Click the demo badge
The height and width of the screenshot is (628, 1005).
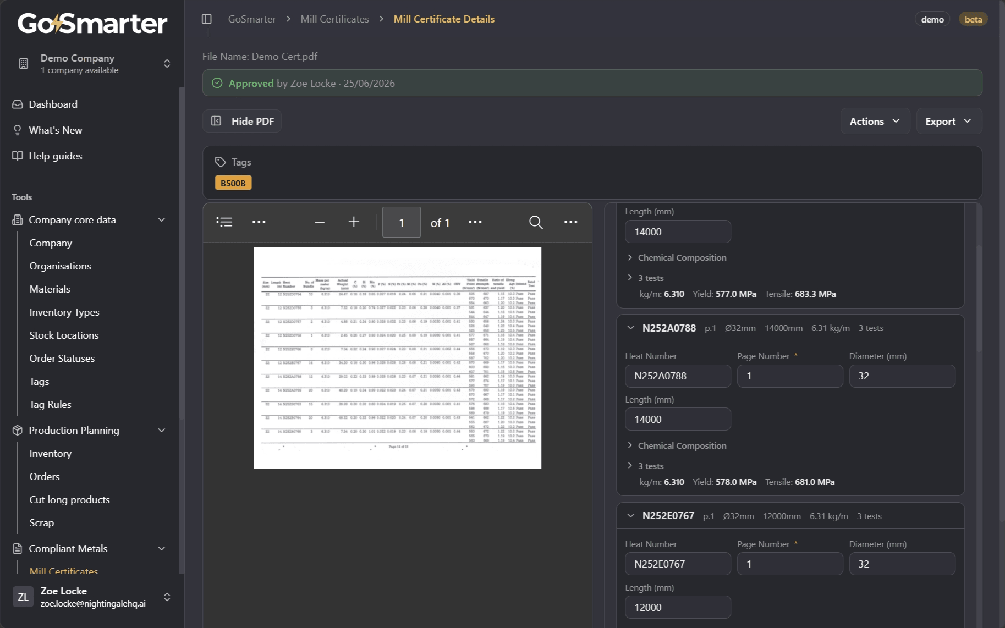point(932,19)
